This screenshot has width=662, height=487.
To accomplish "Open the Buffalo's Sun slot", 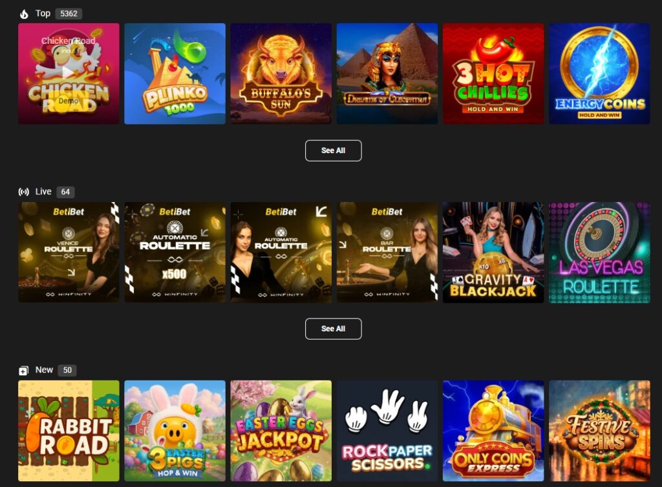I will click(281, 74).
